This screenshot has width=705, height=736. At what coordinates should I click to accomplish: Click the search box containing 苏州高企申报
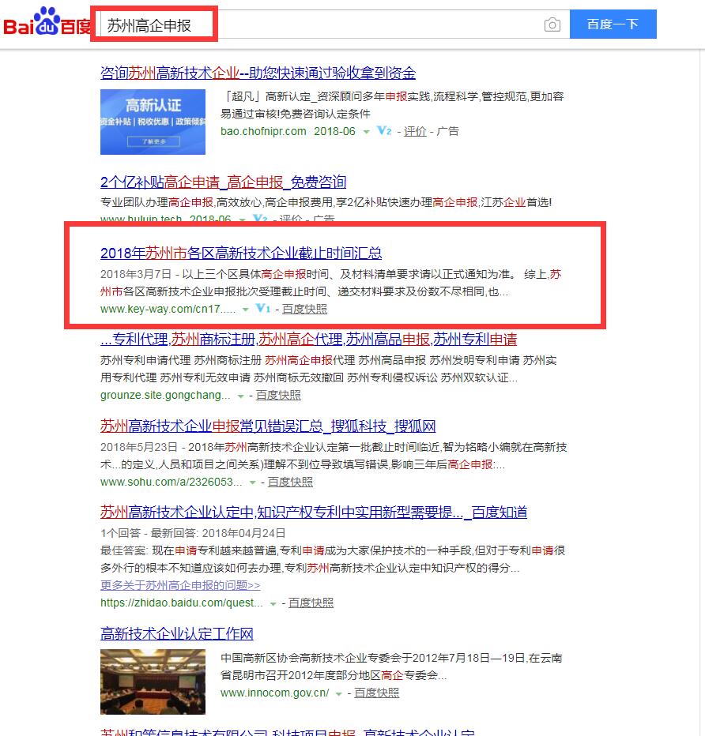tap(316, 25)
